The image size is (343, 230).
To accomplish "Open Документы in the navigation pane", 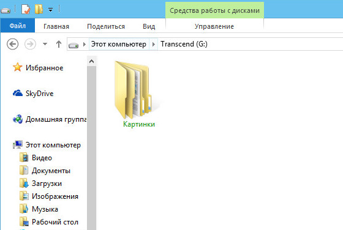I will click(51, 171).
